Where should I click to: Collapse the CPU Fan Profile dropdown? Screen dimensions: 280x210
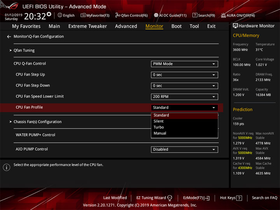tap(184, 107)
